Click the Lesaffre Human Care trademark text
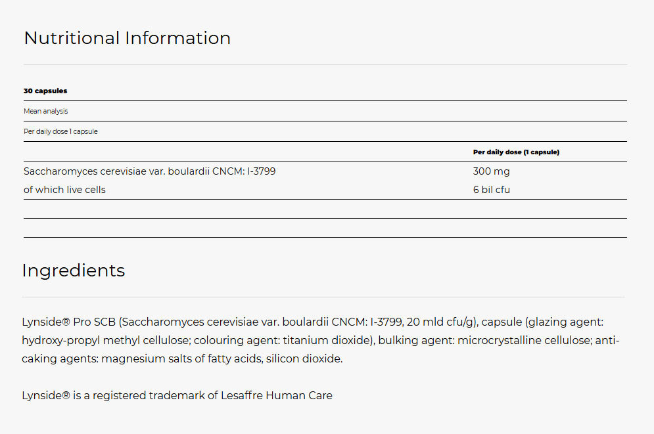 277,395
